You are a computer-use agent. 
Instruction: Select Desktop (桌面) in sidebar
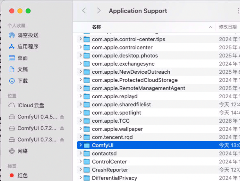(23, 58)
